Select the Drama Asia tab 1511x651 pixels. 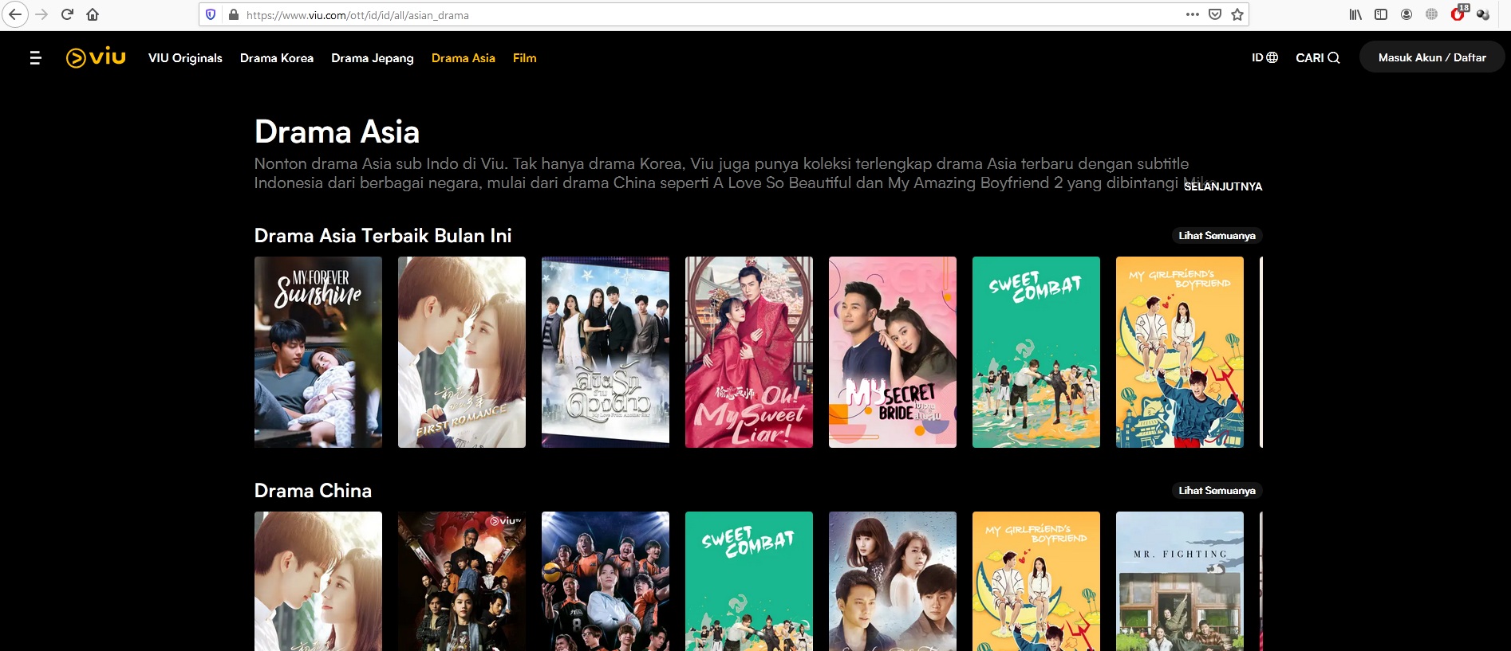coord(464,58)
